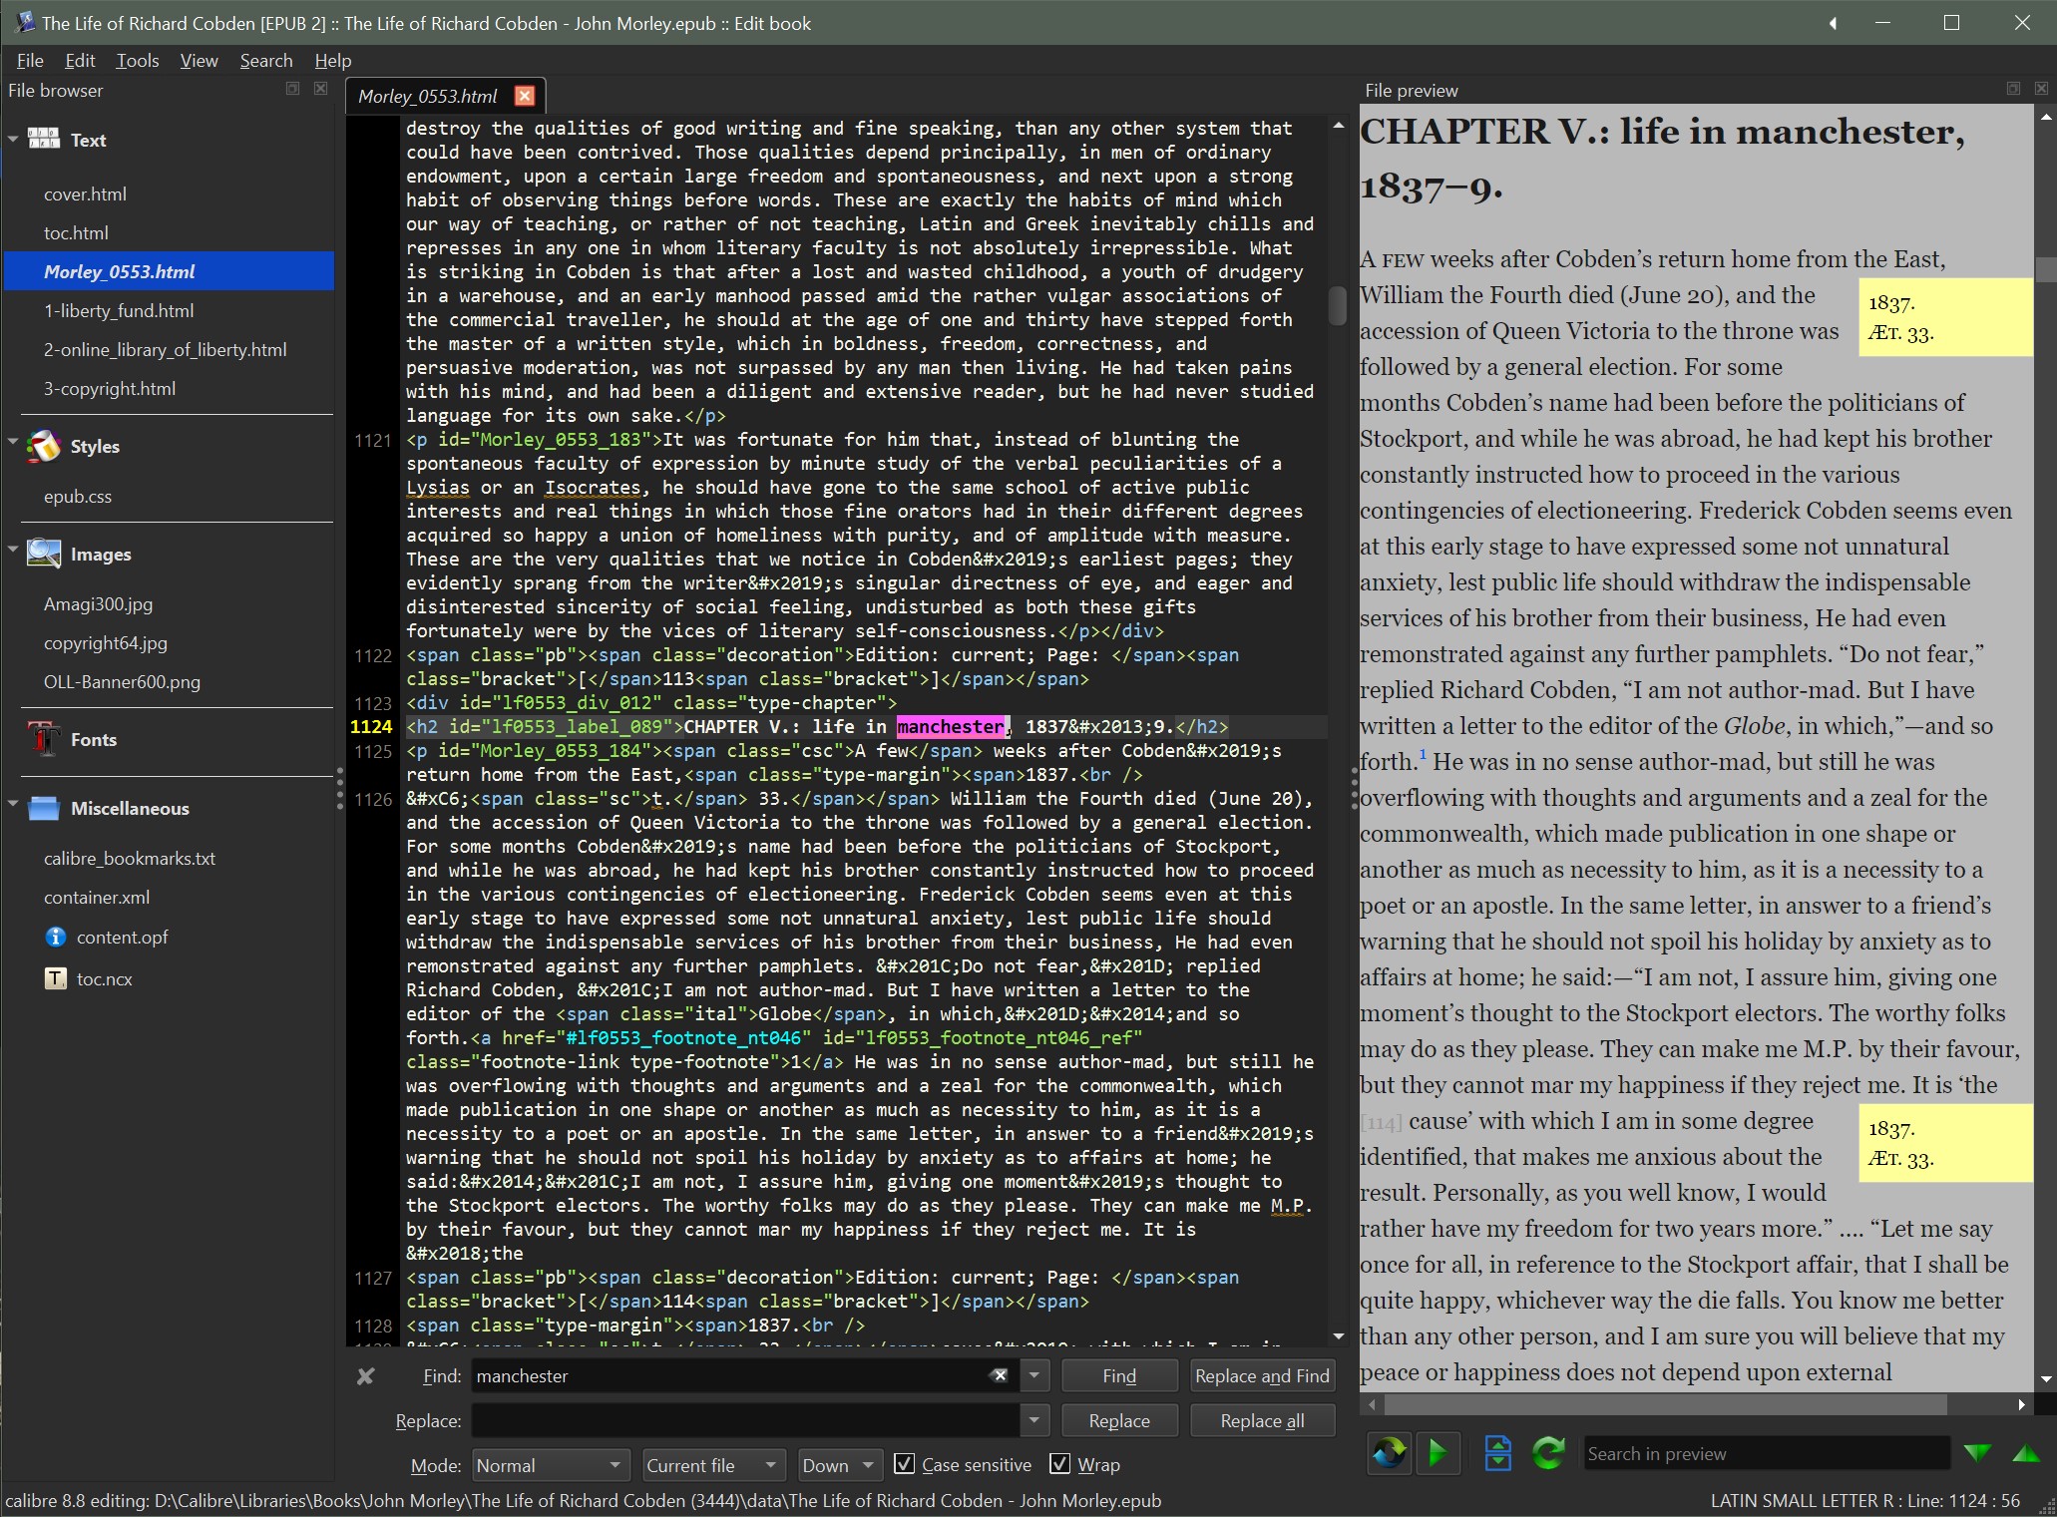This screenshot has width=2057, height=1517.
Task: Open epub.css in the file browser
Action: click(x=78, y=497)
